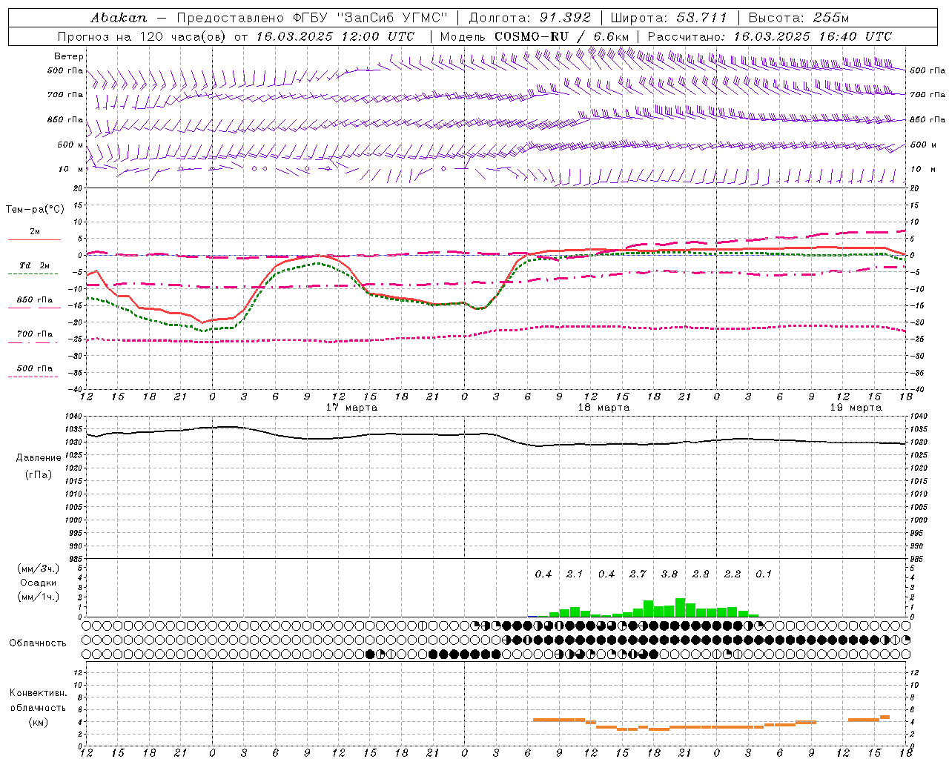Image resolution: width=949 pixels, height=759 pixels.
Task: Click the "Осадки" precipitation label
Action: [39, 583]
